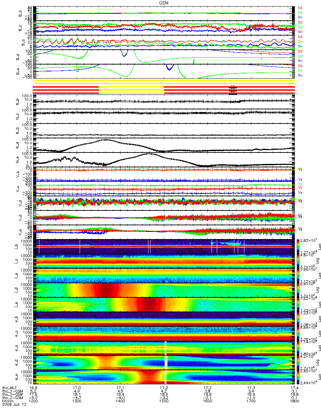Click the 1700 time tick label
The image size is (321, 414).
click(251, 401)
